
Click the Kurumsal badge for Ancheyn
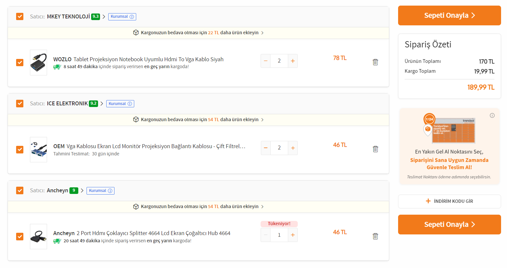100,191
